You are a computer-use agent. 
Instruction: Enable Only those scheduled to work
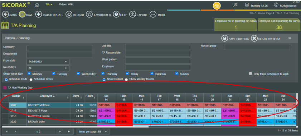pyautogui.click(x=250, y=74)
